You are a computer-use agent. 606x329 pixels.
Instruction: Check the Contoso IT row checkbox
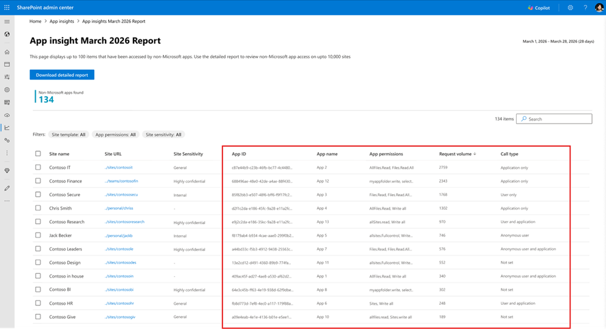pos(38,167)
